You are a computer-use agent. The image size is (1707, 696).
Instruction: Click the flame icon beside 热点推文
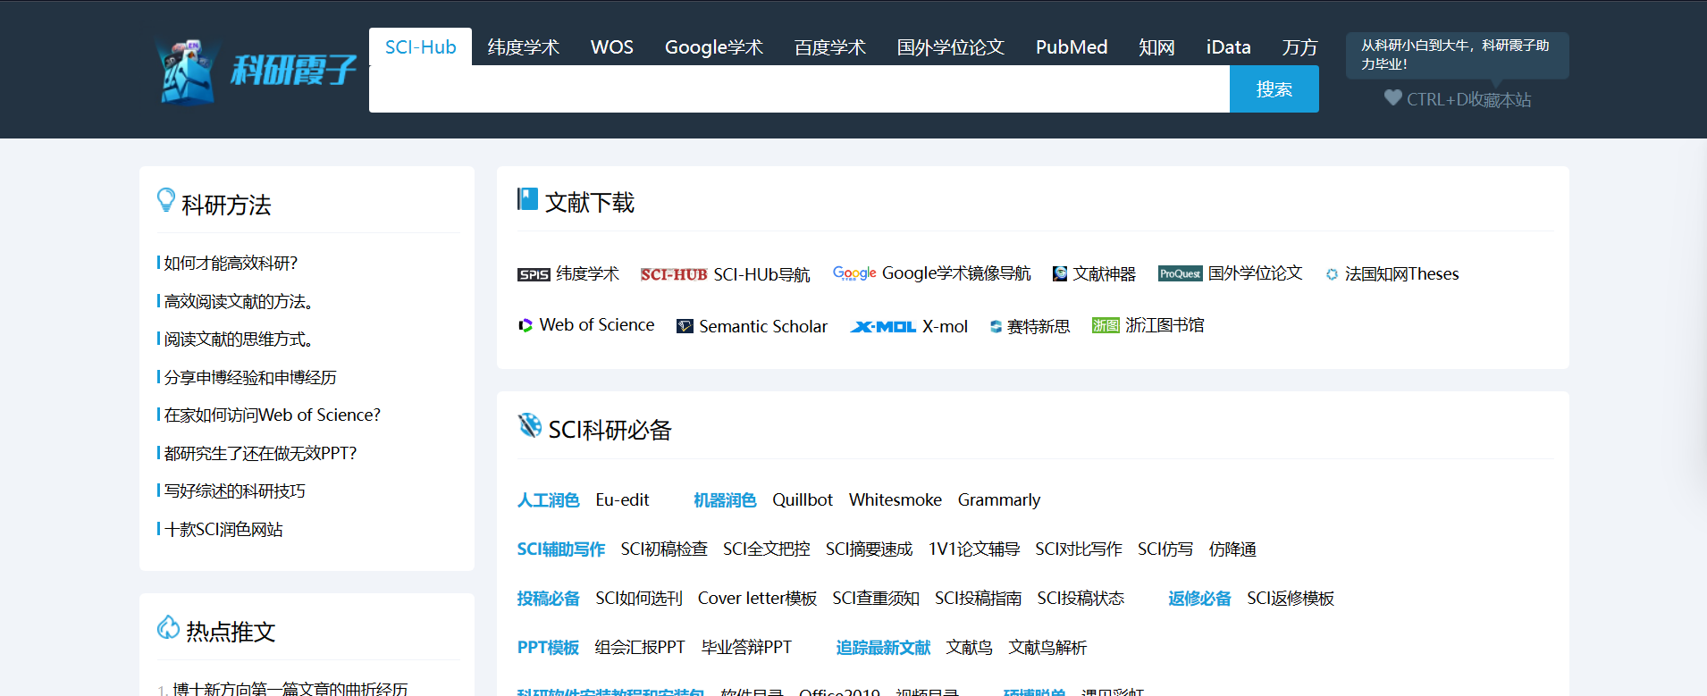(x=168, y=627)
